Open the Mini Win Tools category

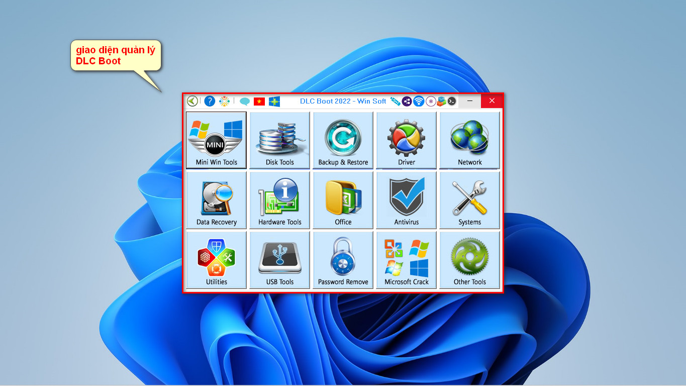[216, 140]
